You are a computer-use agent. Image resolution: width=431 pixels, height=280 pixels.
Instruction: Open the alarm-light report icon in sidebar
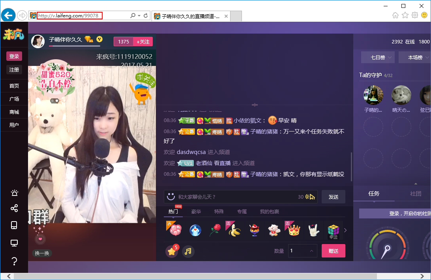[x=14, y=193]
